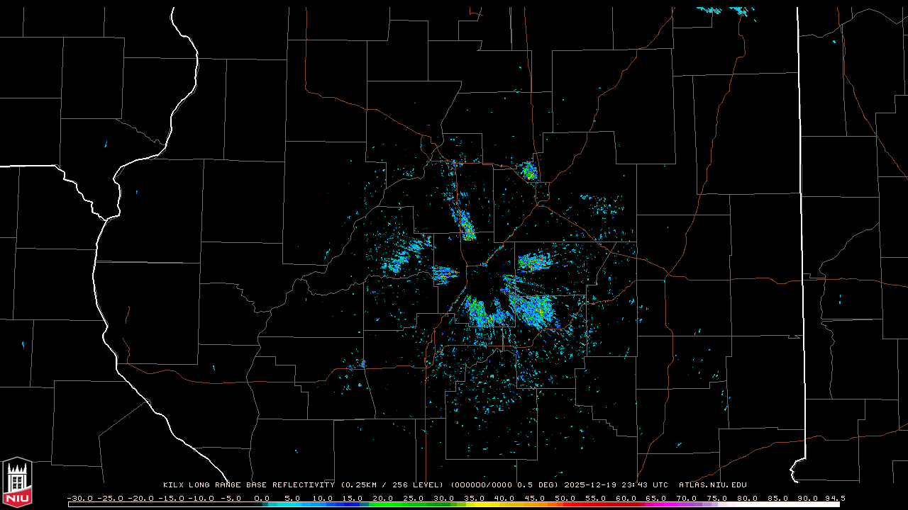Click the NIU castle logo
908x510 pixels.
pyautogui.click(x=17, y=482)
